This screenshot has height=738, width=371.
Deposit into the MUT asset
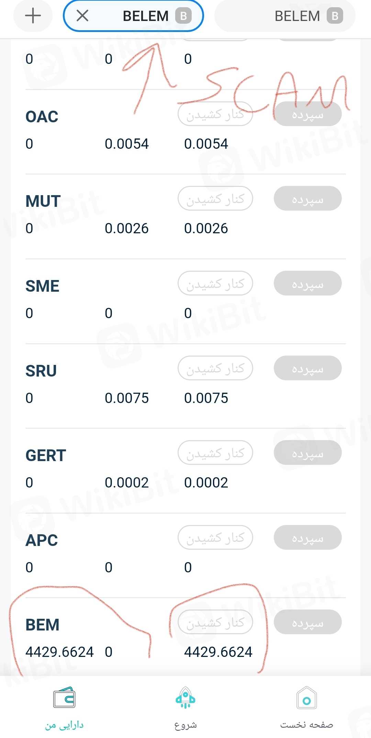307,199
